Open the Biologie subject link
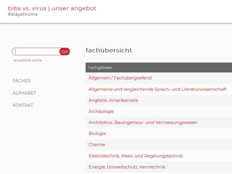This screenshot has height=174, width=232. (97, 134)
